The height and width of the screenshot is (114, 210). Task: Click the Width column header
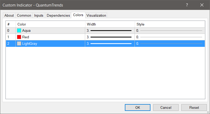coord(110,24)
